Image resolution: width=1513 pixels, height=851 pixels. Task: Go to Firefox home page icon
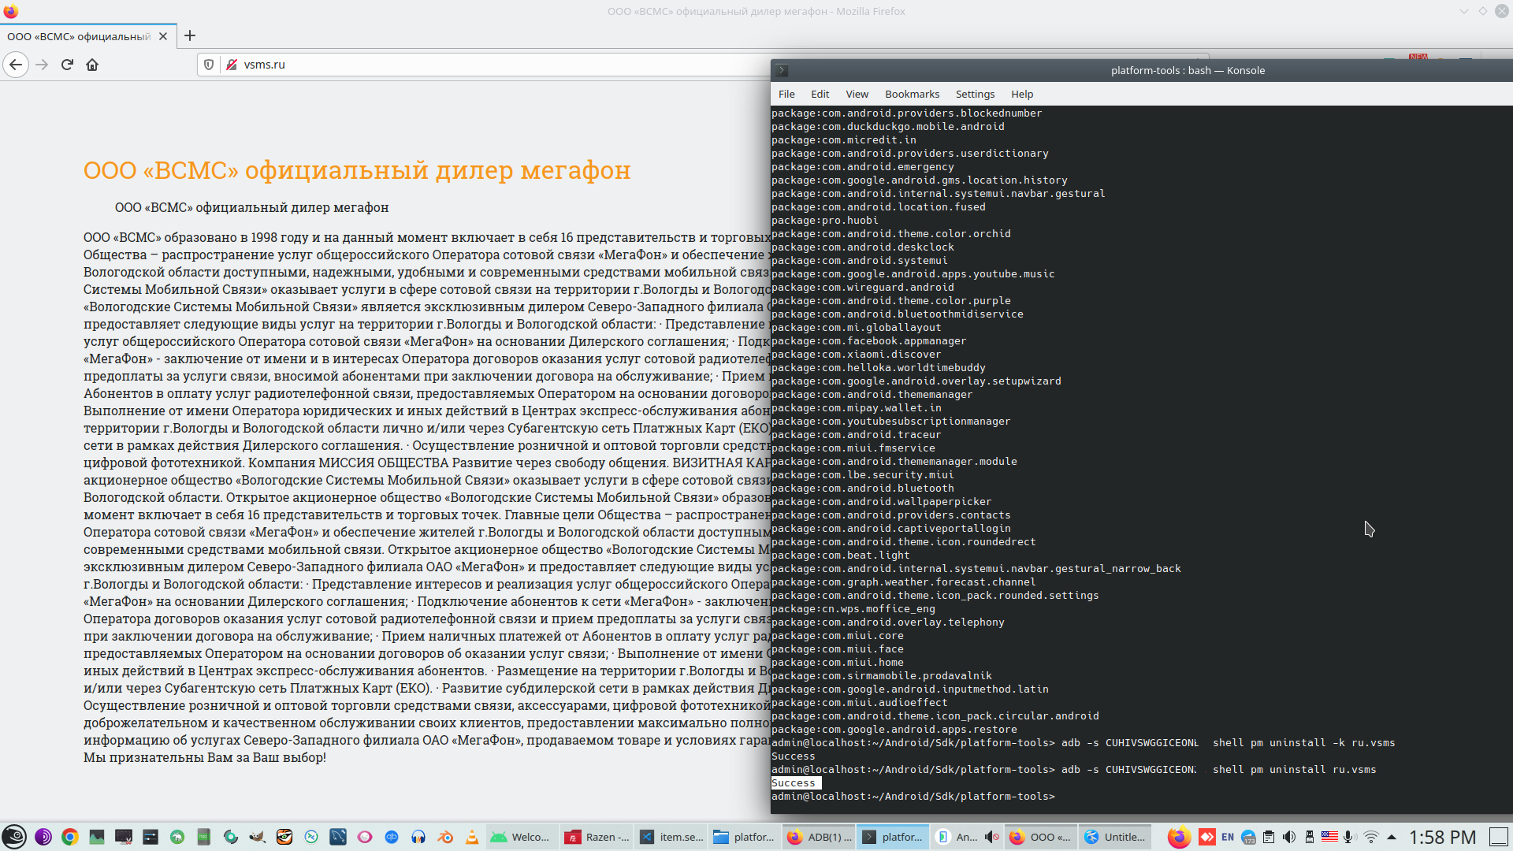[92, 65]
